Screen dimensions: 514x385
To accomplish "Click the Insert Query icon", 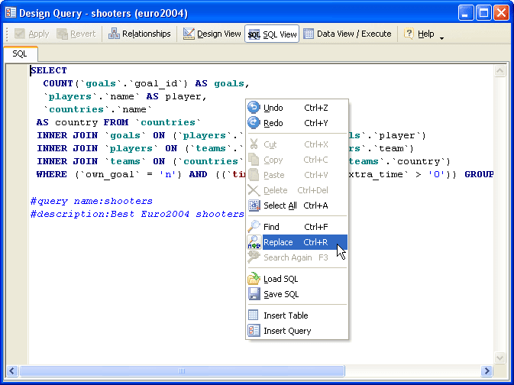I will tap(254, 331).
